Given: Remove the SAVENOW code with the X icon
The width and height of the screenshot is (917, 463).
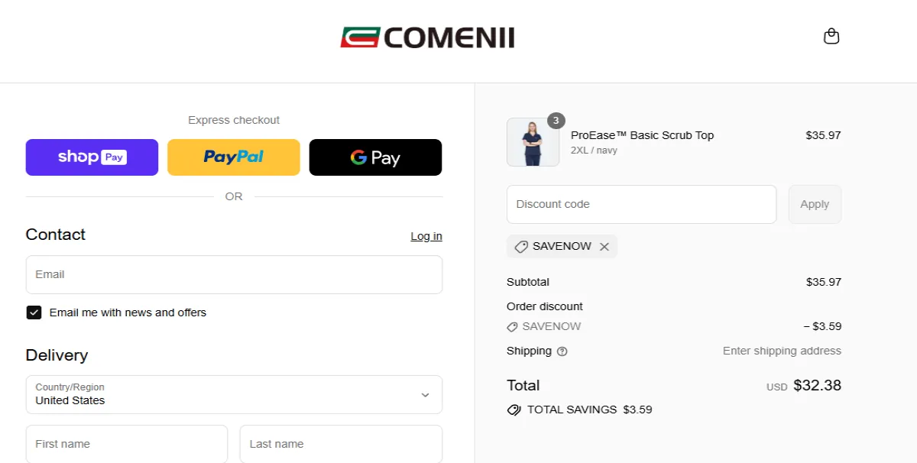Looking at the screenshot, I should [x=604, y=246].
